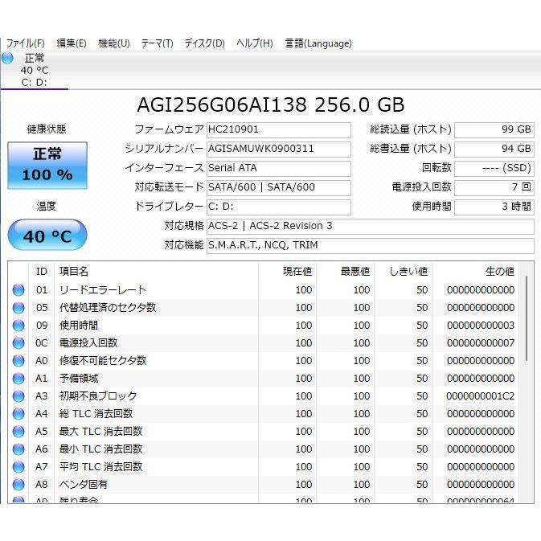Select the 最大 TLC 消去回数 row name
541x541 pixels.
click(x=100, y=432)
